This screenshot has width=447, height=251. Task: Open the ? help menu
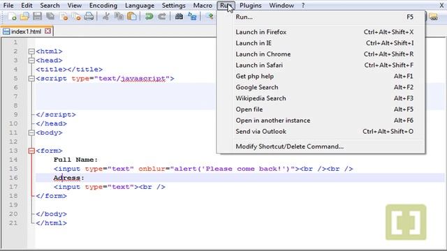point(303,6)
